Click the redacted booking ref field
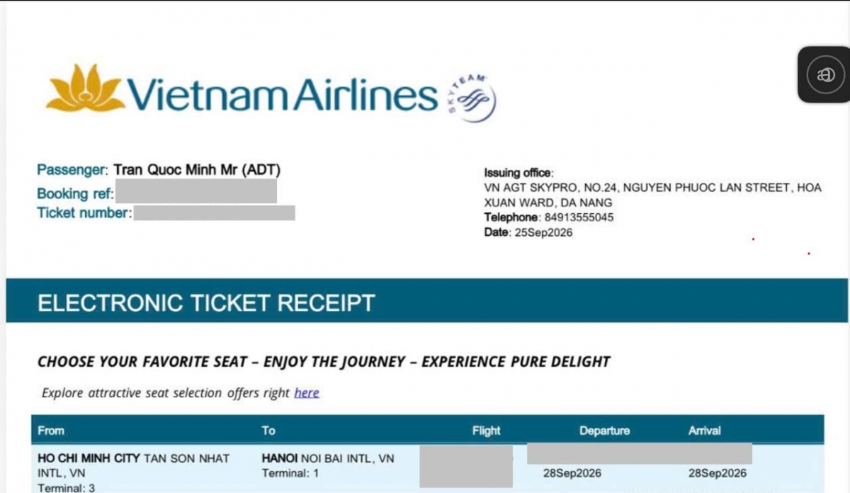Image resolution: width=850 pixels, height=493 pixels. [x=195, y=192]
